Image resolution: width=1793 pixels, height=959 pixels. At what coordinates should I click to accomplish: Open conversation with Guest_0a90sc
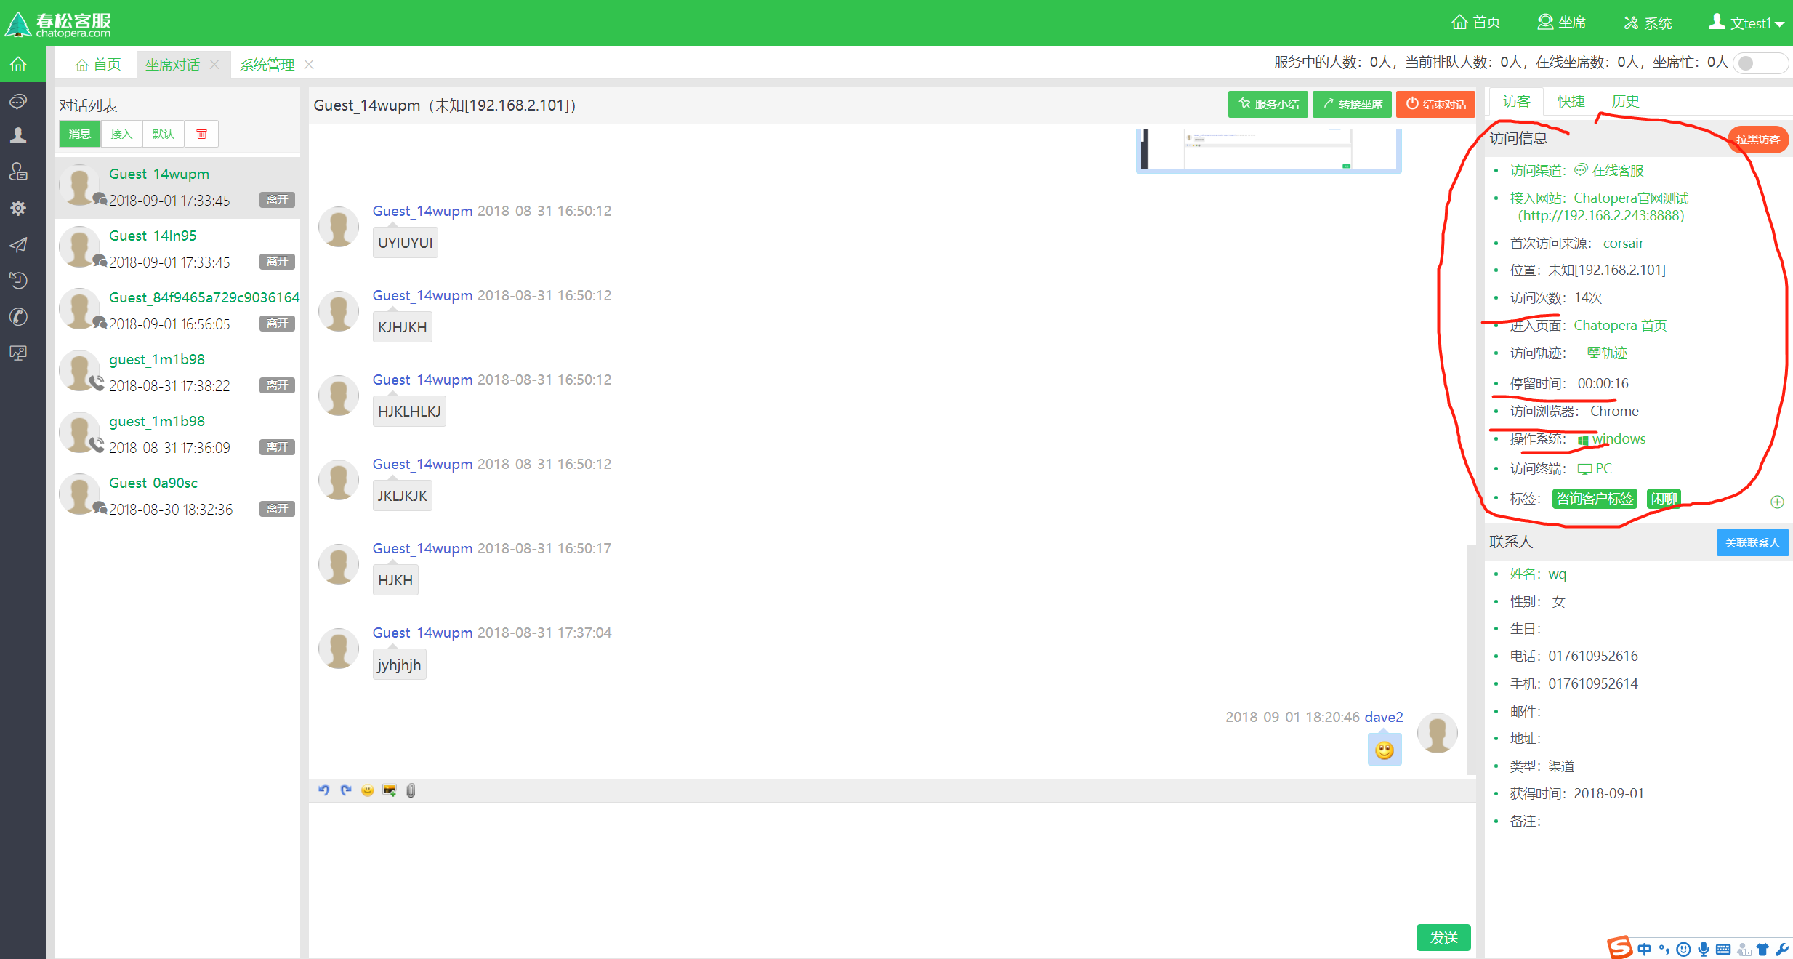pos(177,496)
